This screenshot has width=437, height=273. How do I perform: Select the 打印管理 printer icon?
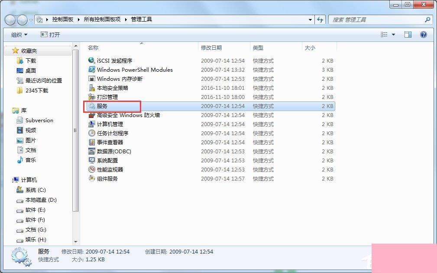(x=92, y=97)
